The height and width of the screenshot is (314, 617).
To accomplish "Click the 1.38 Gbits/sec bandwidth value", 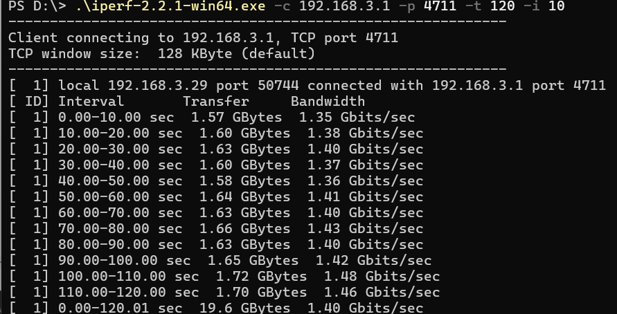I will click(x=365, y=133).
